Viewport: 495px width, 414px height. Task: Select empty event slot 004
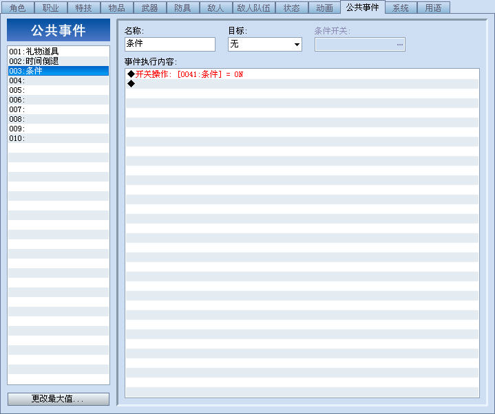[59, 80]
